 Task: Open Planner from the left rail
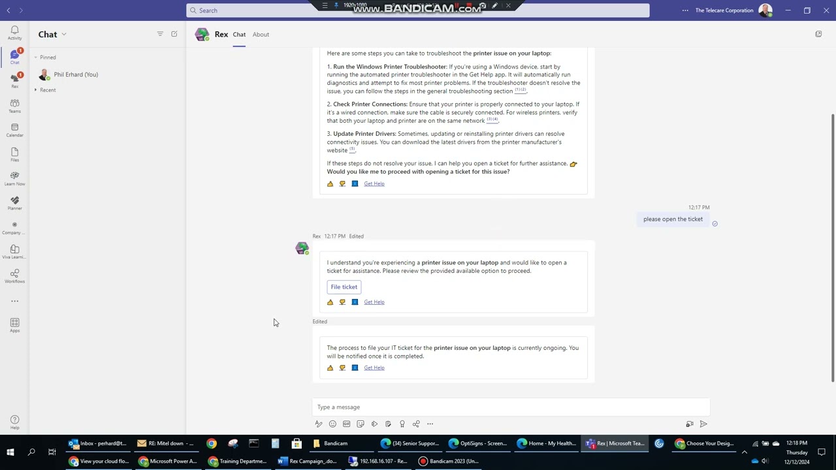tap(14, 203)
